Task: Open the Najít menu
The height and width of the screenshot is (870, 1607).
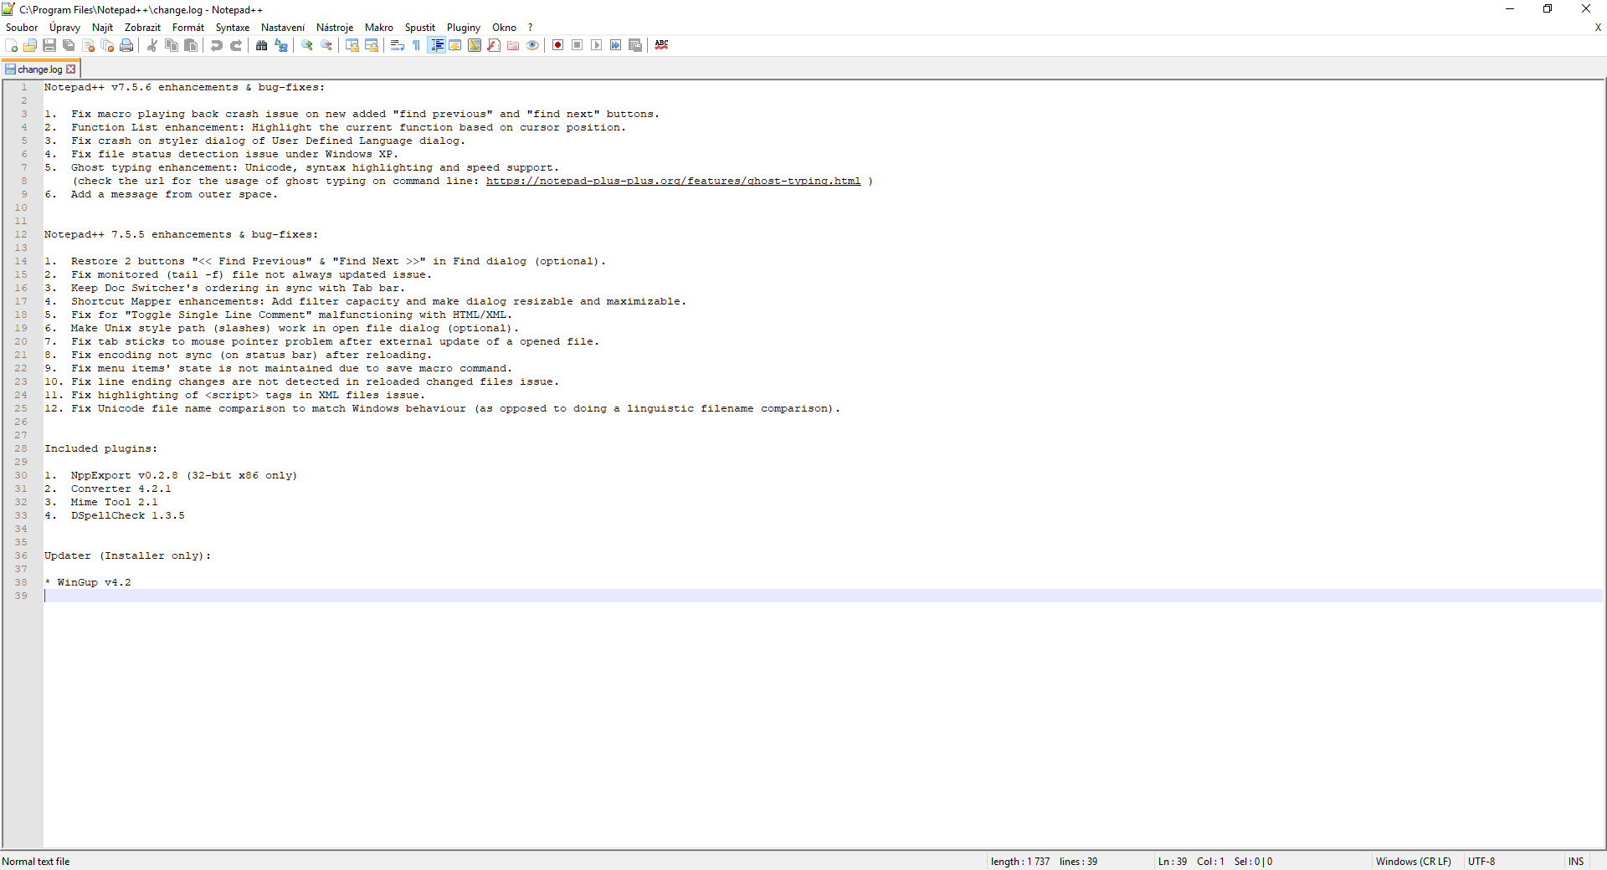Action: click(x=102, y=28)
